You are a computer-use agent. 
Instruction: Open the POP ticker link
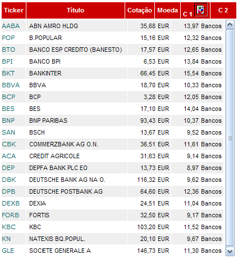[x=8, y=38]
